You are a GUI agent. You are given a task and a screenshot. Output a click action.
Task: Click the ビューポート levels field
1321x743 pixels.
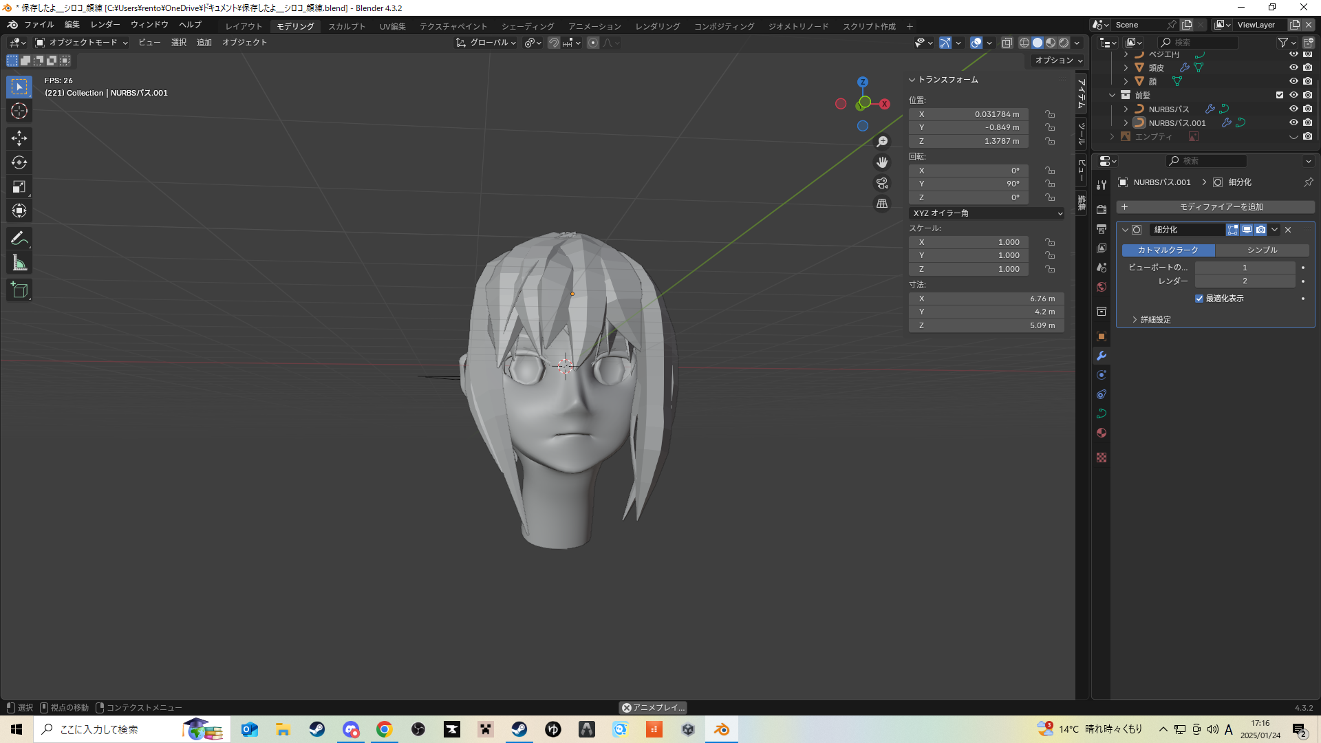1244,268
